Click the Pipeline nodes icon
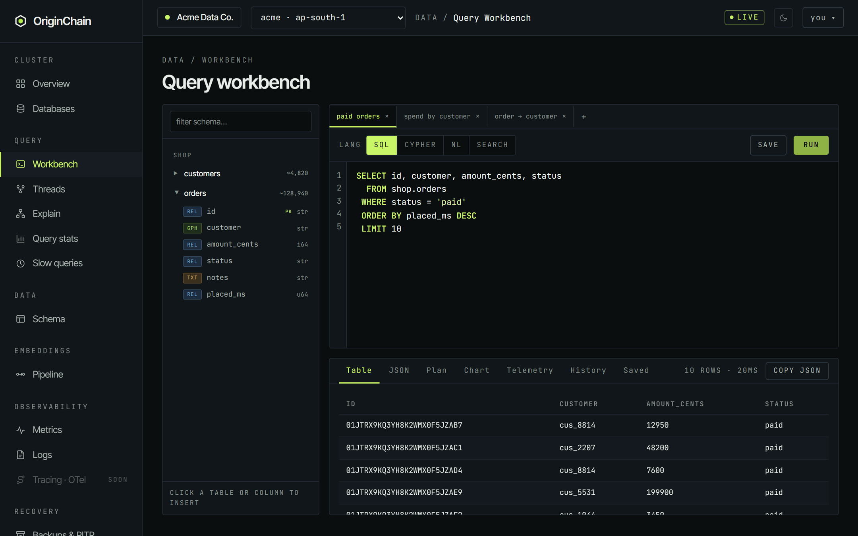Screen dimensions: 858x536 21,374
